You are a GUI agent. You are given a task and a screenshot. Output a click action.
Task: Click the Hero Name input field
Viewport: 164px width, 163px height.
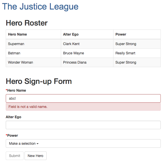pyautogui.click(x=83, y=98)
